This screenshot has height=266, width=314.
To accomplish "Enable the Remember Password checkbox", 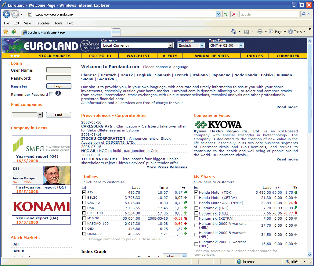I will (51, 94).
